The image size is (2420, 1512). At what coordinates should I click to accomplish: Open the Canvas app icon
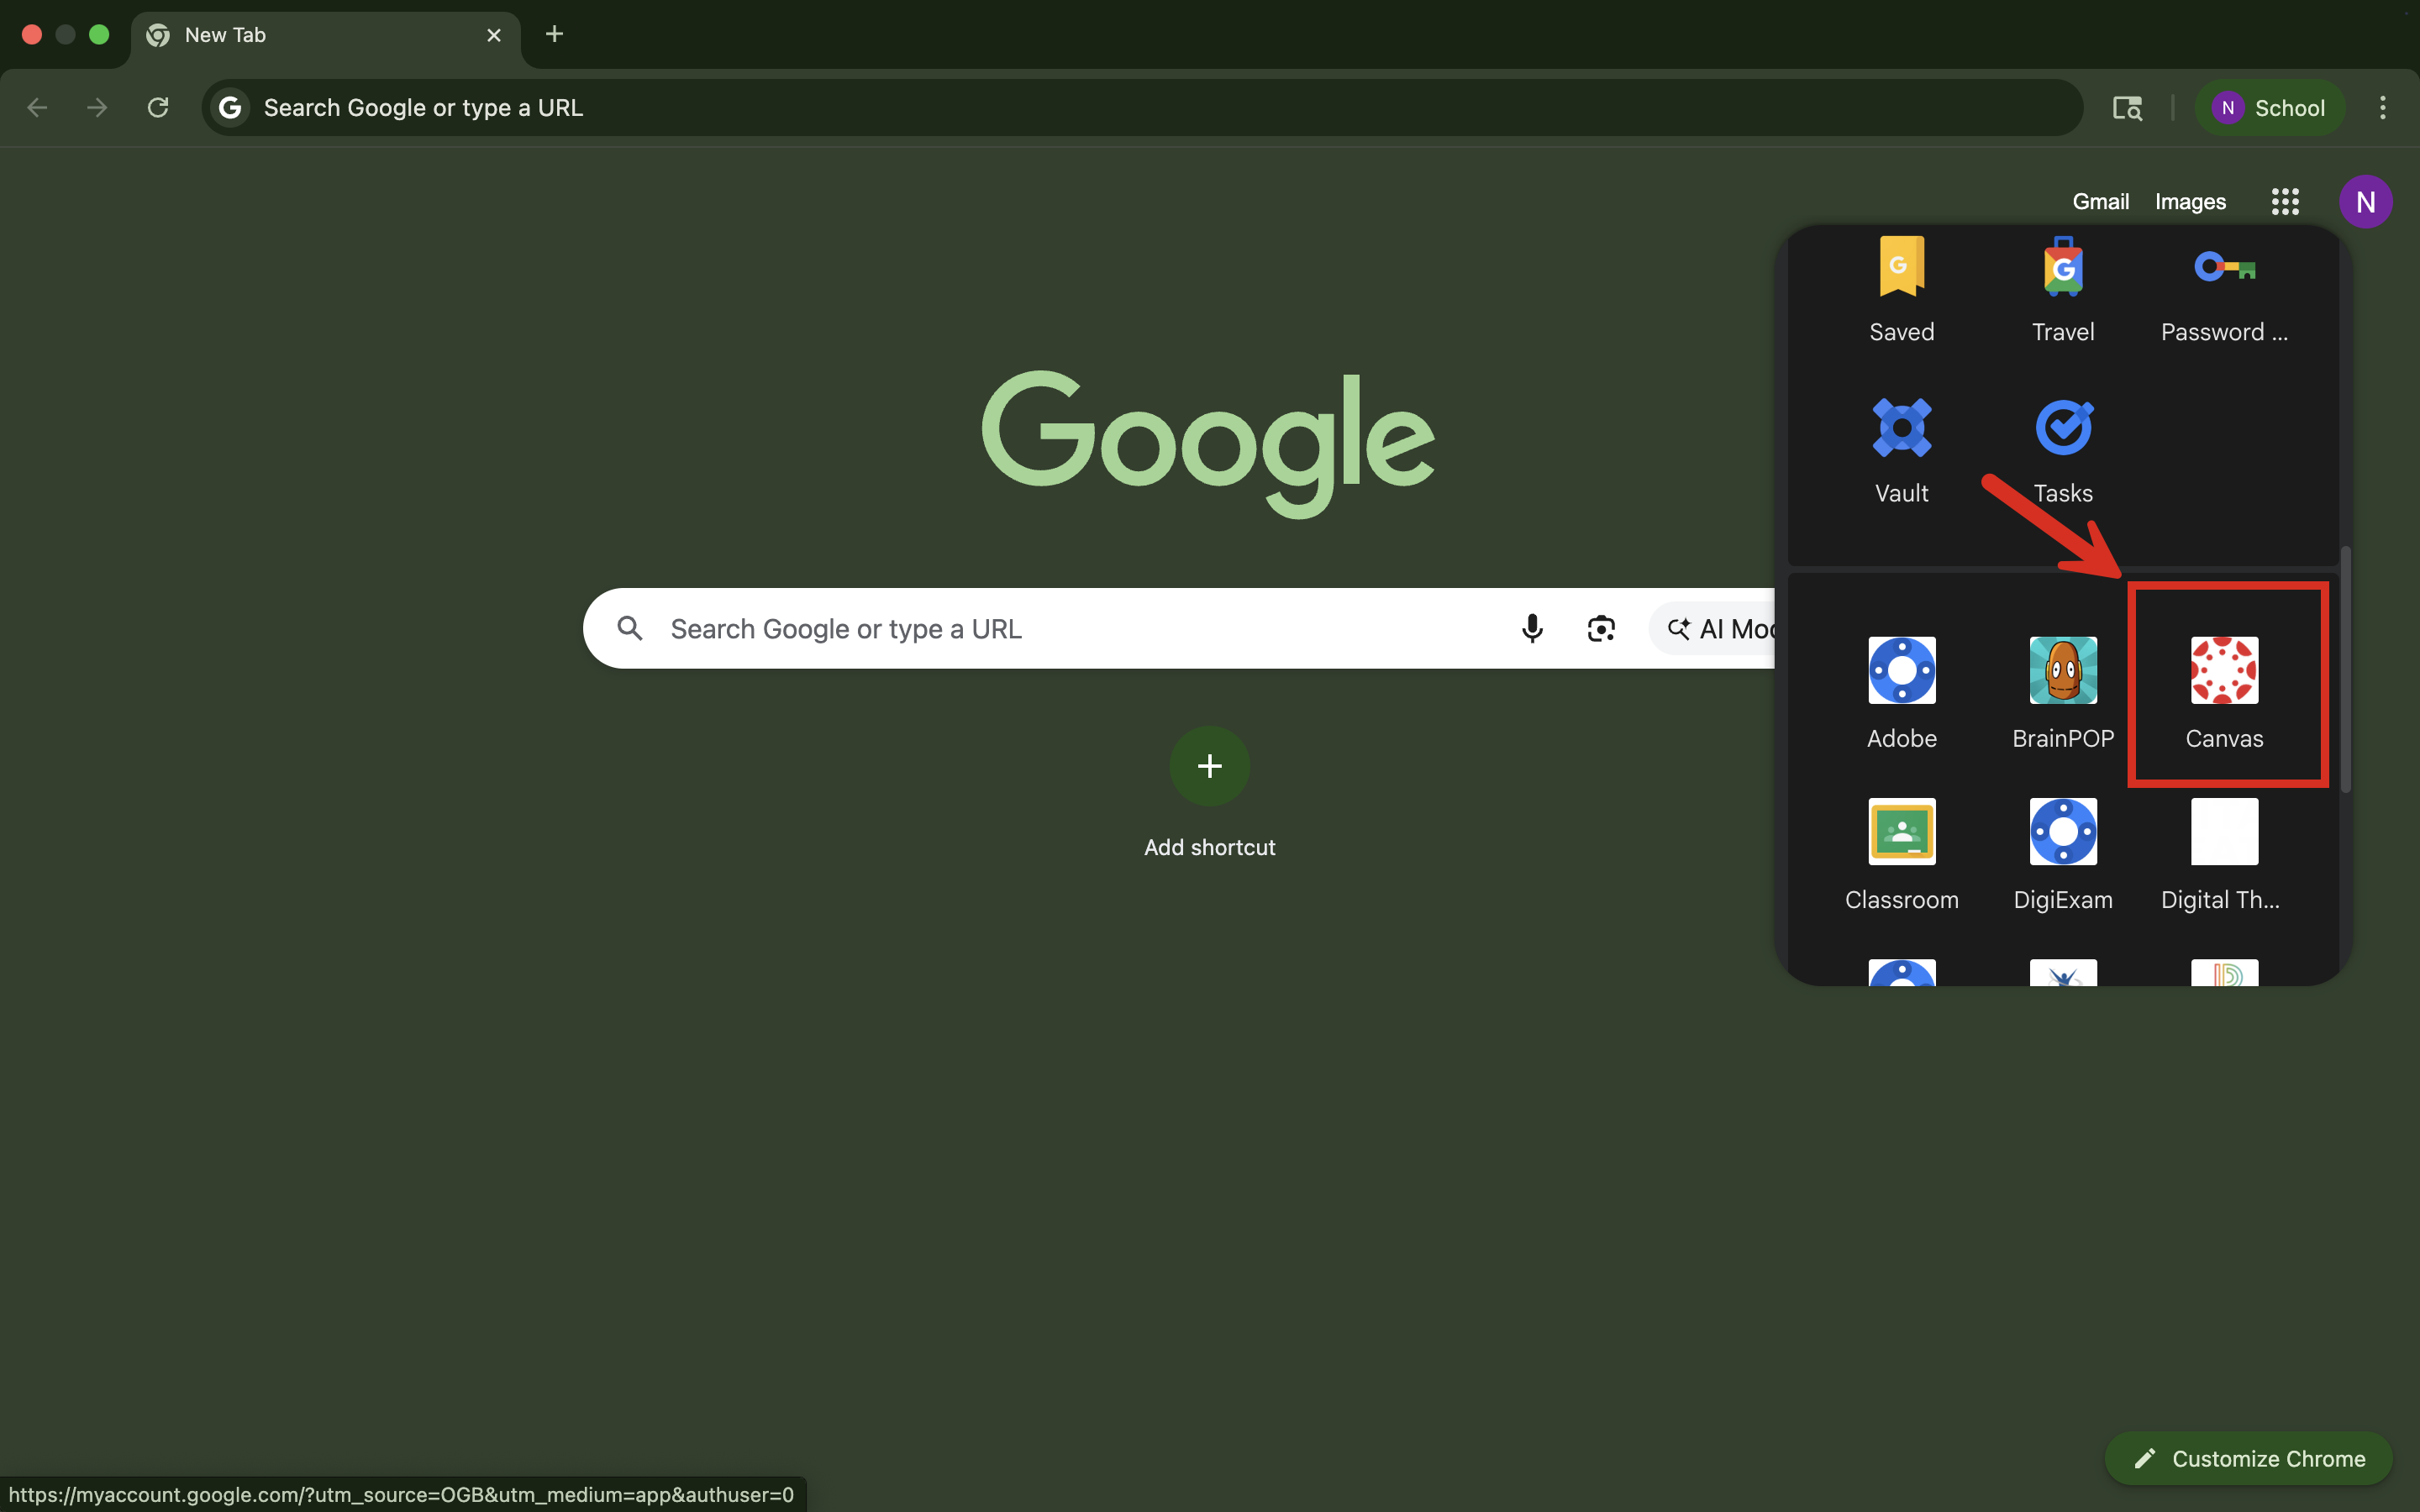(x=2223, y=671)
